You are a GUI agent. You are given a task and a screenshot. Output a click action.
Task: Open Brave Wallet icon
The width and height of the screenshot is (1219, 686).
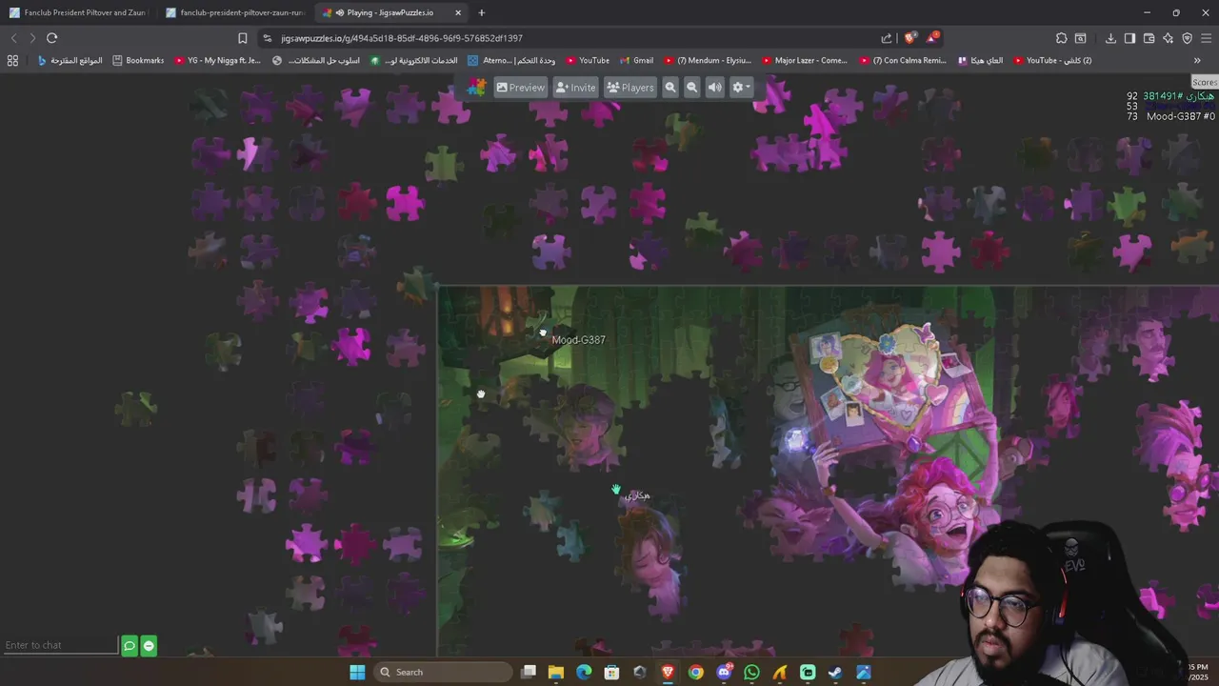pyautogui.click(x=1149, y=38)
